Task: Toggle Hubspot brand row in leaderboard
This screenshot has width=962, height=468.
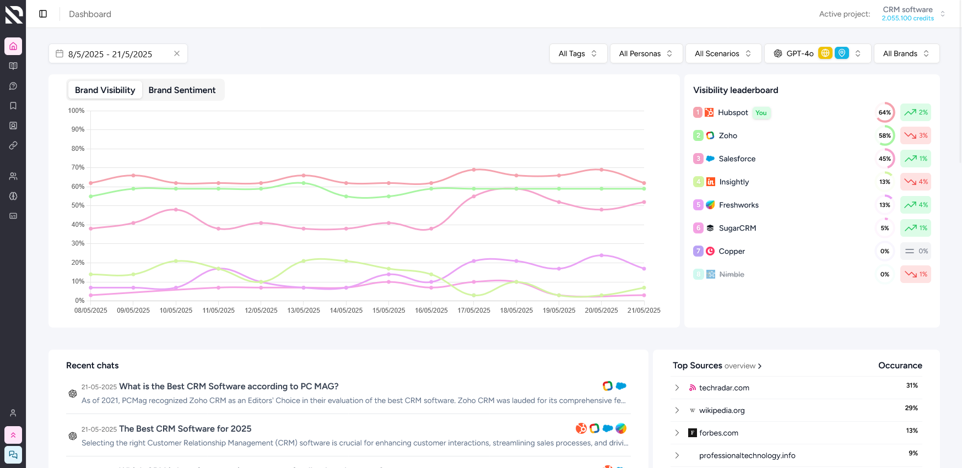Action: point(812,112)
